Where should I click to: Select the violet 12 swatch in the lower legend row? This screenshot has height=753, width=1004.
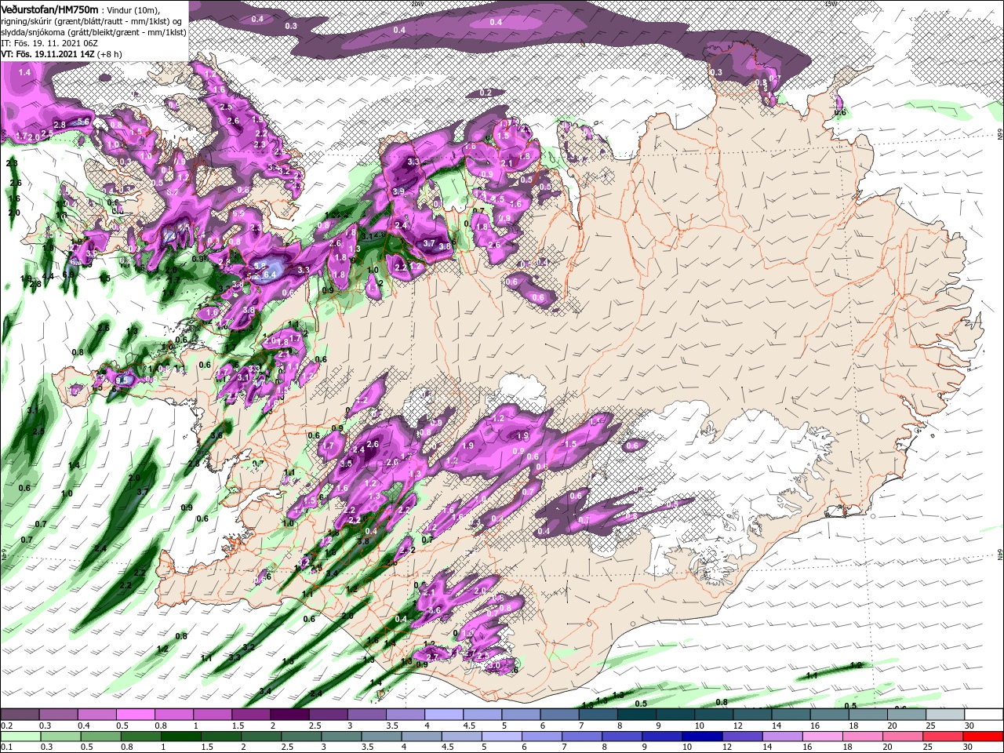pyautogui.click(x=743, y=737)
